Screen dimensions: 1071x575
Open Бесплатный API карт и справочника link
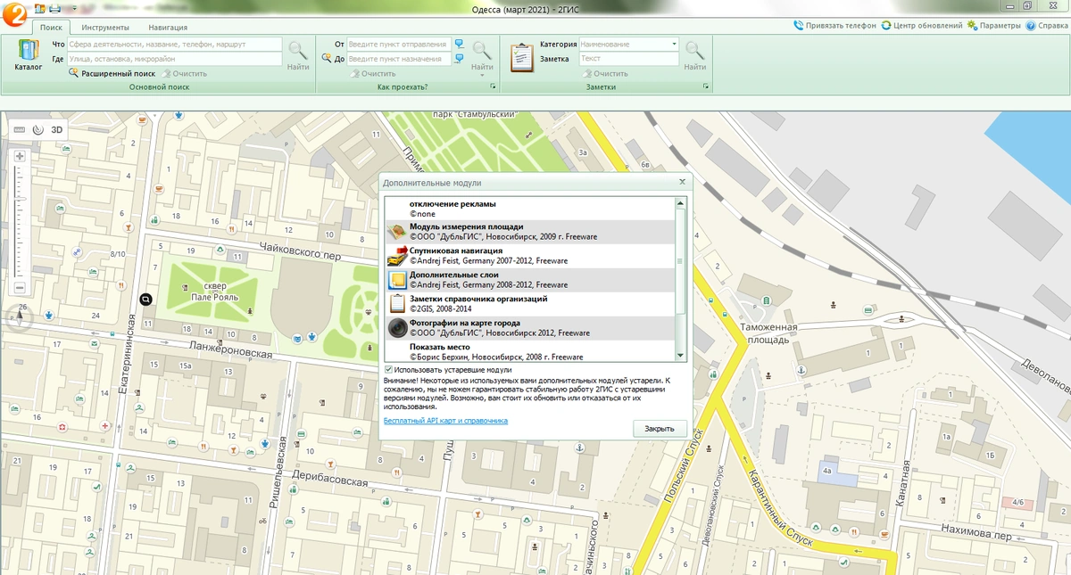445,420
